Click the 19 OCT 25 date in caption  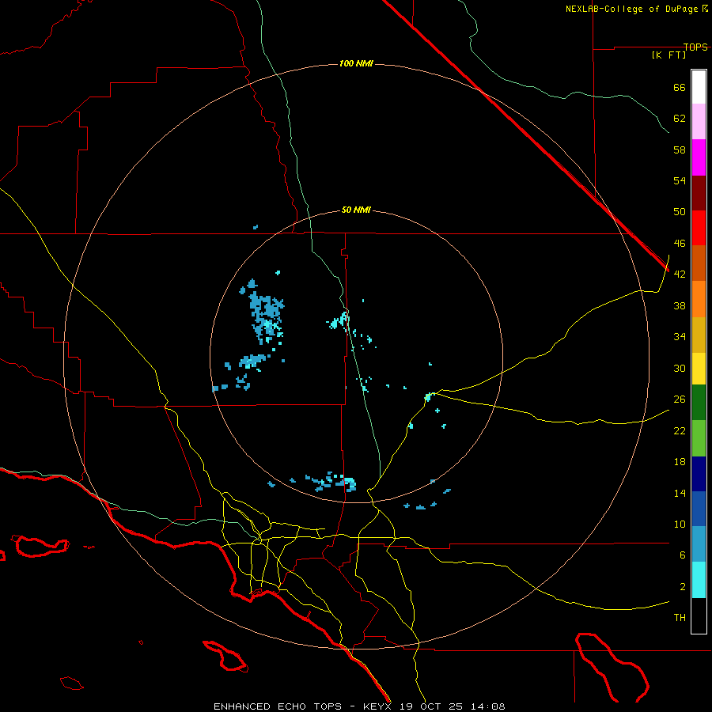pos(431,706)
